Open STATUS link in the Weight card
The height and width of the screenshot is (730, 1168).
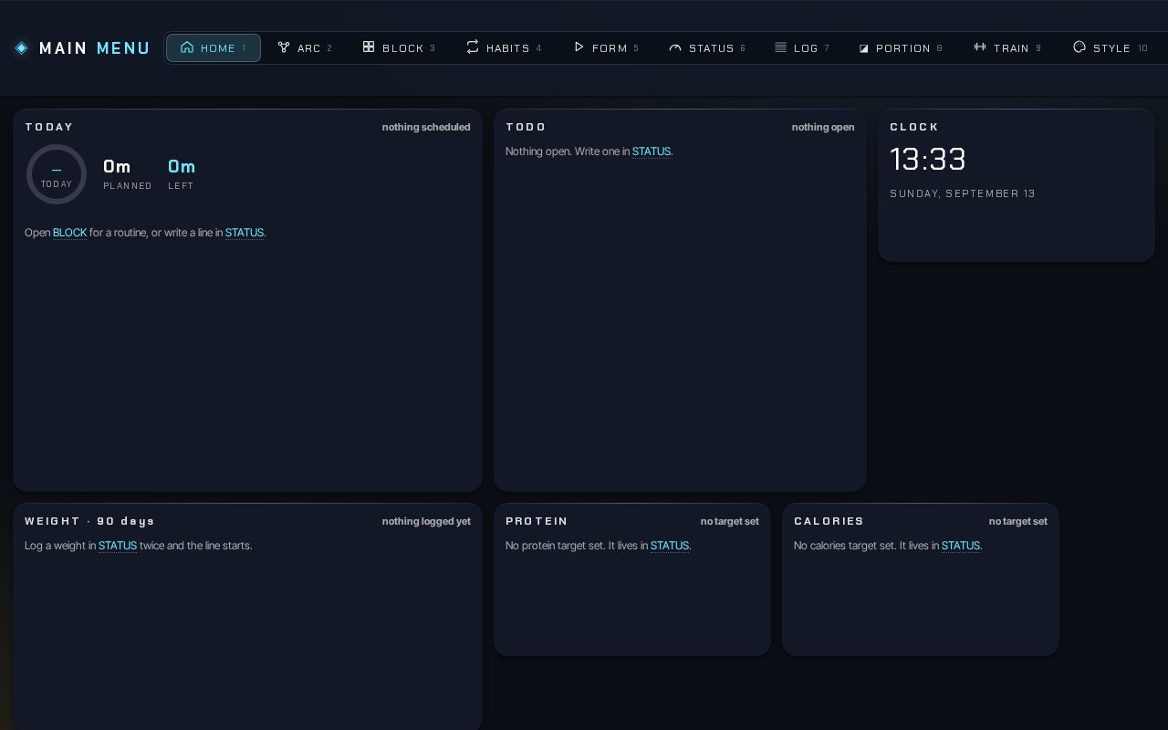point(118,546)
